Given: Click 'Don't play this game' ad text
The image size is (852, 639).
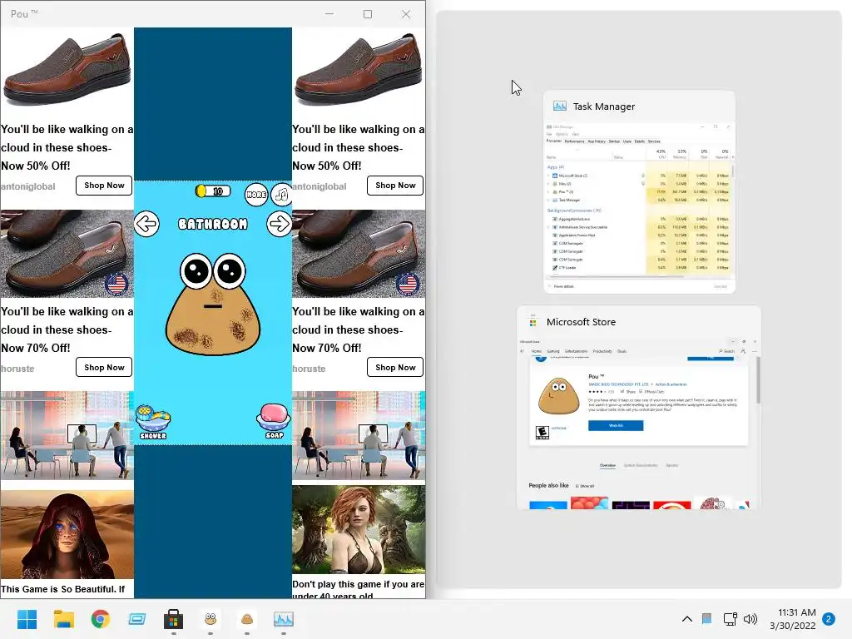Looking at the screenshot, I should pos(359,589).
